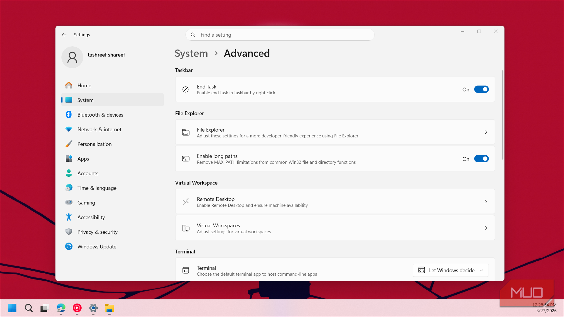Open Windows Update in sidebar
The image size is (564, 317).
tap(113, 247)
